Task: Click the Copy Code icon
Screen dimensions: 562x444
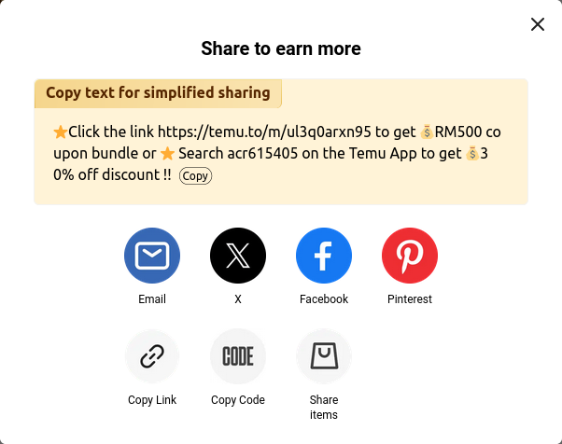Action: [x=238, y=356]
